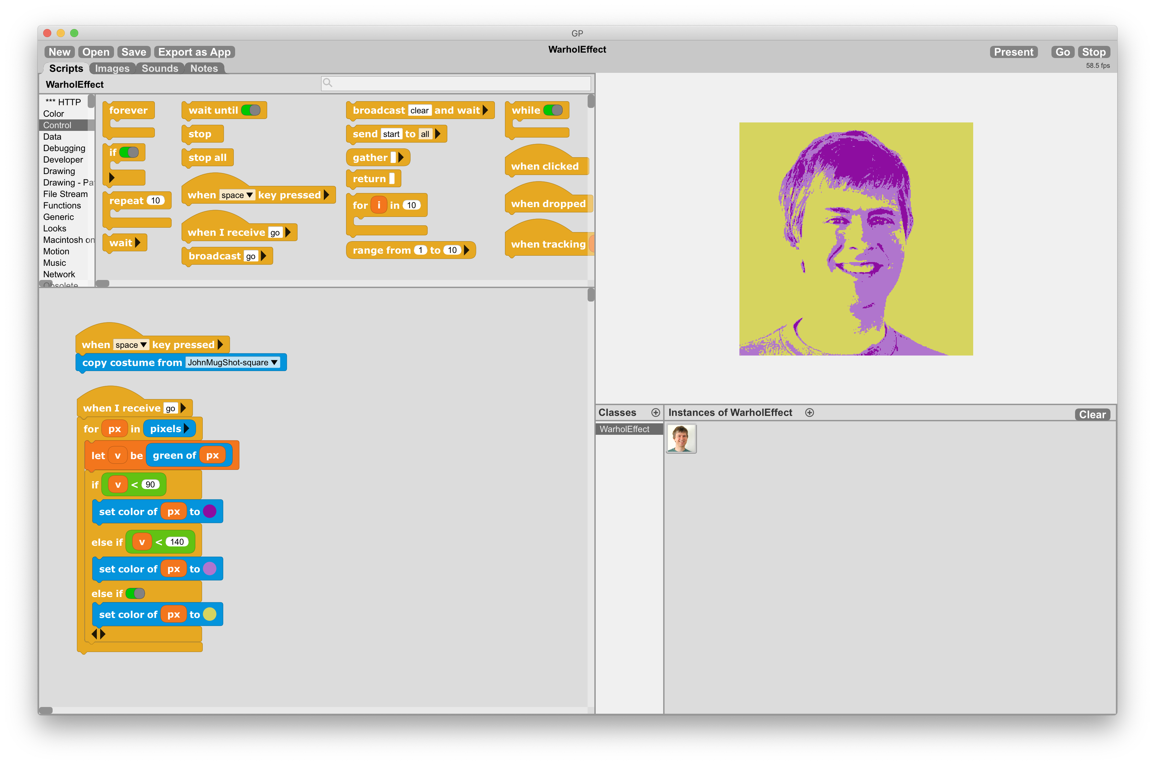The height and width of the screenshot is (765, 1155).
Task: Select the 'gather' block in palette
Action: pos(378,158)
